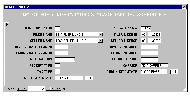The height and width of the screenshot is (96, 190).
Task: Go to the previous record
Action: point(25,89)
